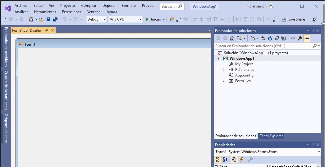Click the New Project toolbar icon
The width and height of the screenshot is (325, 167).
(31, 19)
